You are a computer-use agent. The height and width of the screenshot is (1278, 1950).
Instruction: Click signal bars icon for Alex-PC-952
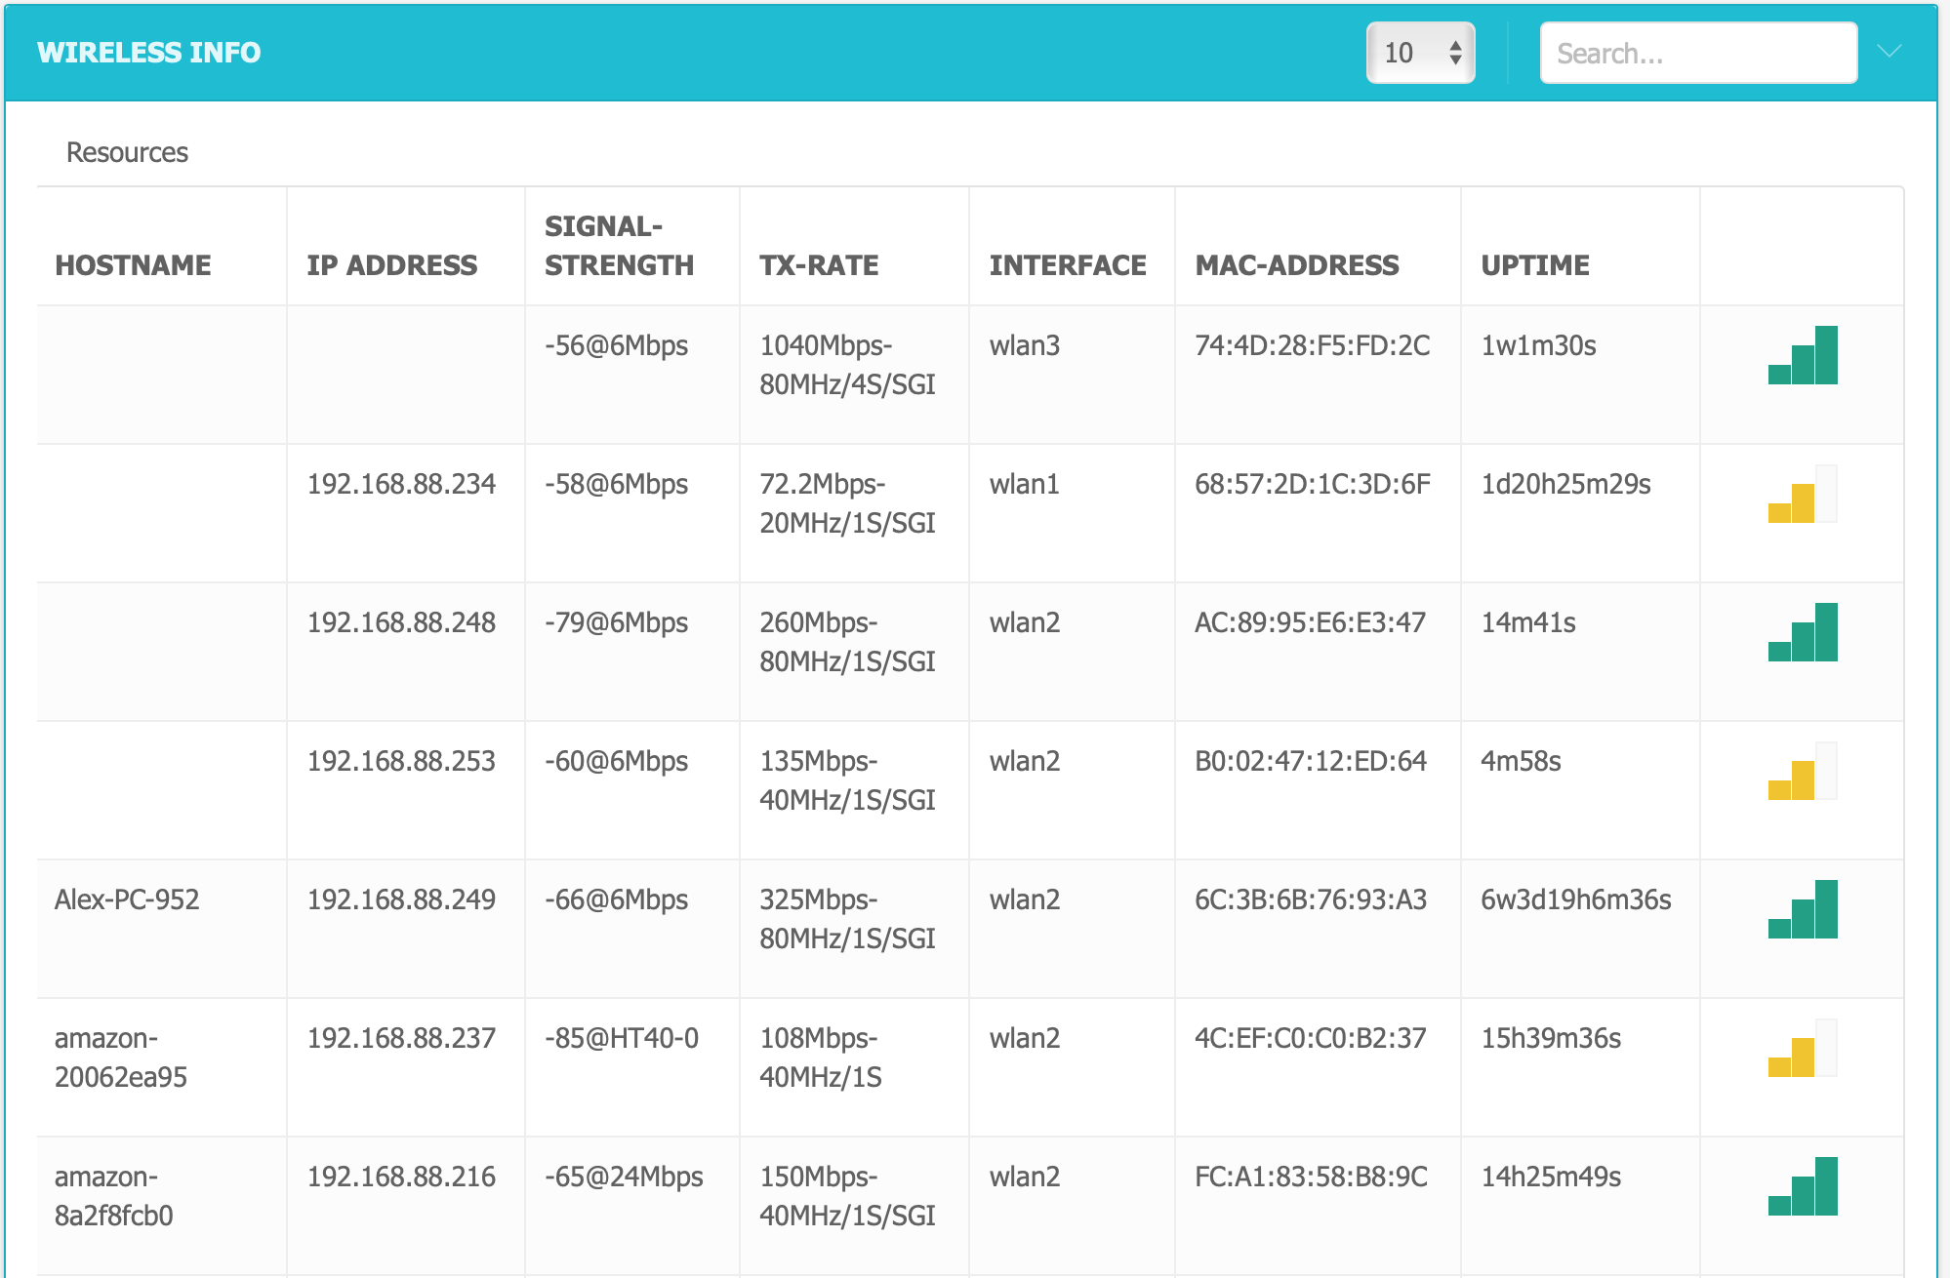click(x=1803, y=909)
